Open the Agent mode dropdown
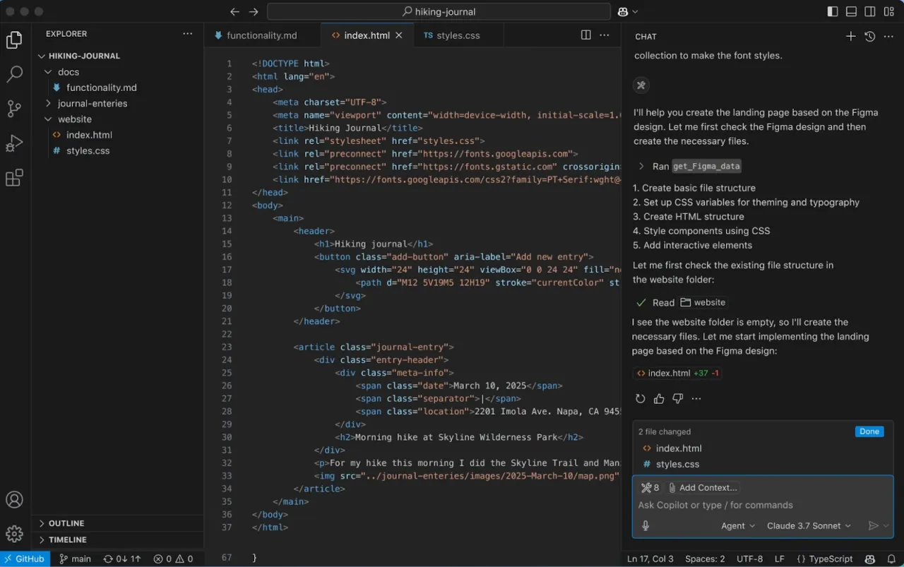Image resolution: width=904 pixels, height=567 pixels. [x=737, y=525]
